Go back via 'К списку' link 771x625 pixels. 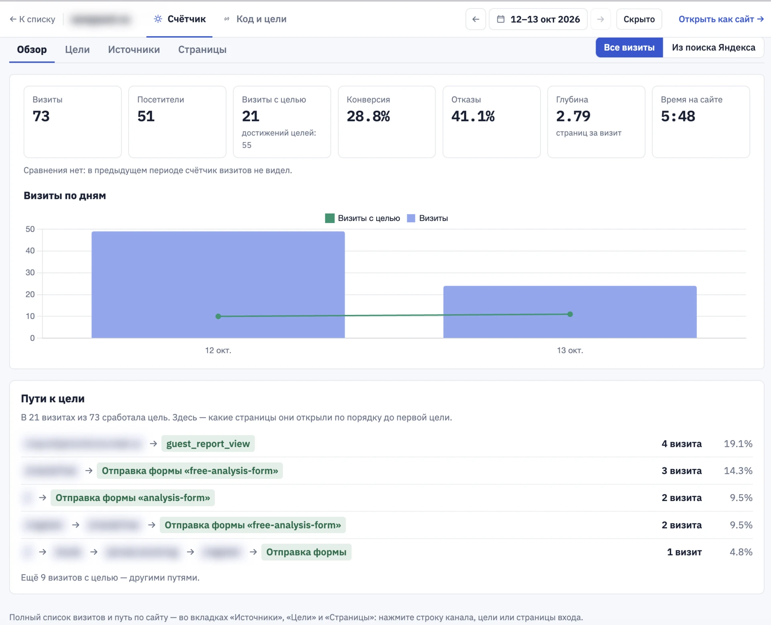coord(33,19)
